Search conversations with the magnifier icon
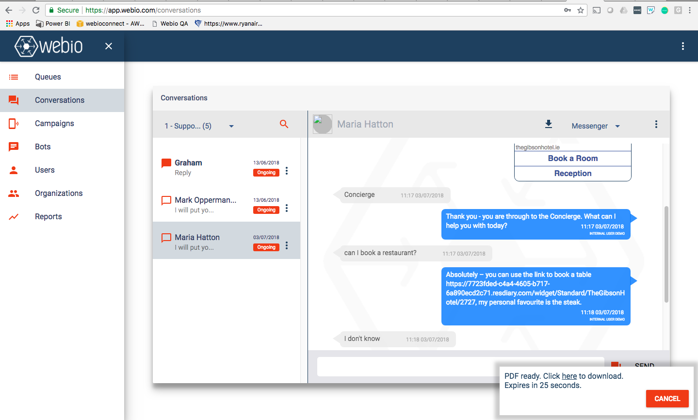Image resolution: width=698 pixels, height=420 pixels. (x=284, y=124)
